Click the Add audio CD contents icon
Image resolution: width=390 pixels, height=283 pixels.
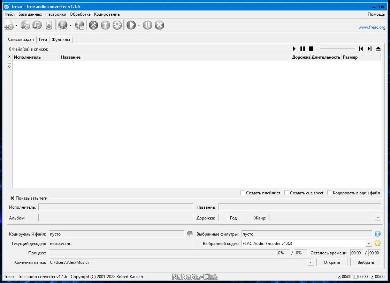pos(25,25)
